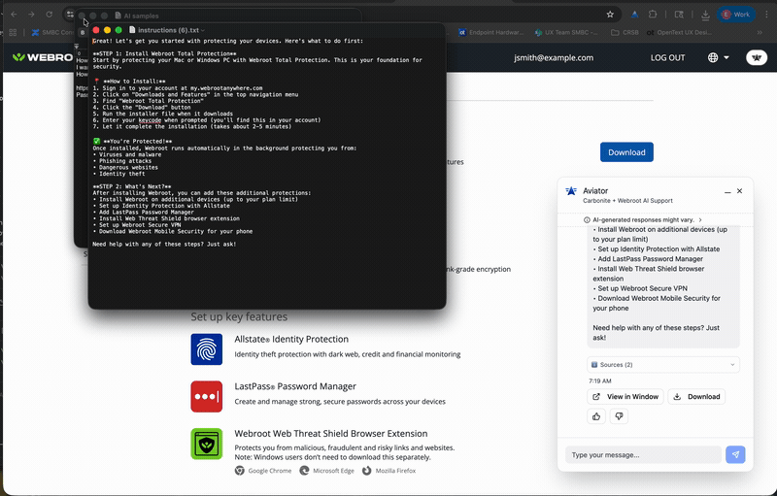Click the site settings icon in address bar
The width and height of the screenshot is (777, 496).
tap(70, 15)
